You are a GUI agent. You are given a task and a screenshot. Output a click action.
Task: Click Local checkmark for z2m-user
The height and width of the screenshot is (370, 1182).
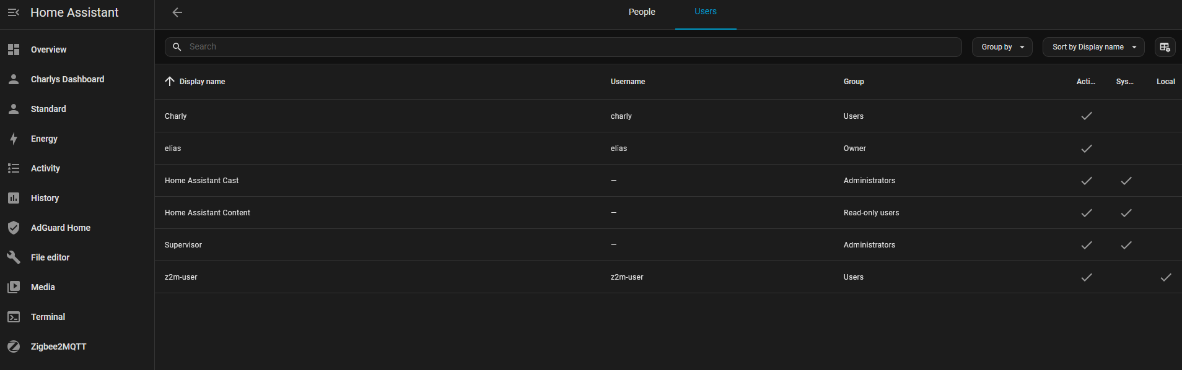[x=1166, y=277]
